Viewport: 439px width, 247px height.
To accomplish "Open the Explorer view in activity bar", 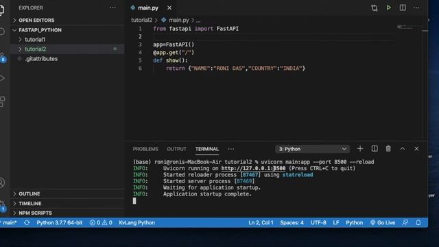I will click(x=1, y=10).
